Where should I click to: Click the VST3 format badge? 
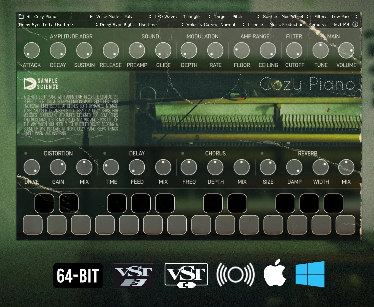[134, 275]
